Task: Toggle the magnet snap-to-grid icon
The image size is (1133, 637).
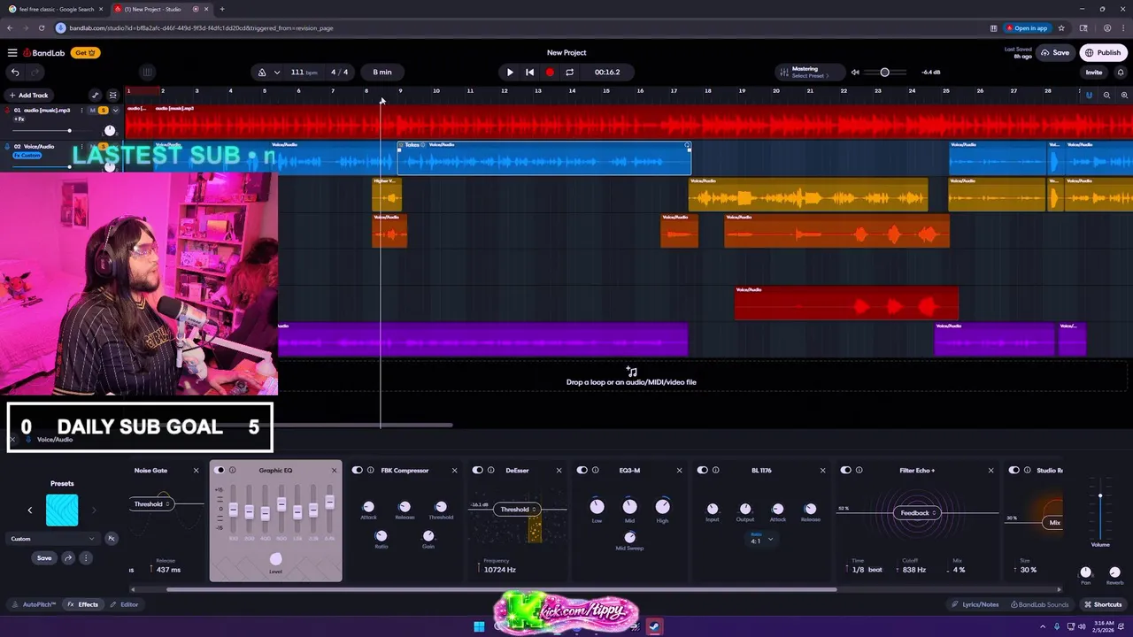Action: pyautogui.click(x=1090, y=95)
